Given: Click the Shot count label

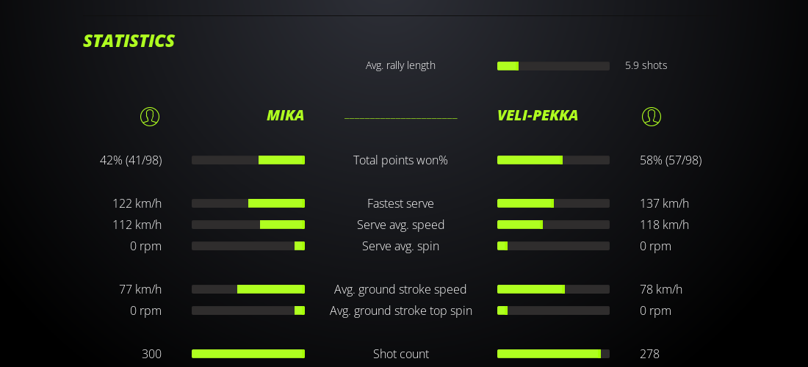Looking at the screenshot, I should click(x=401, y=354).
